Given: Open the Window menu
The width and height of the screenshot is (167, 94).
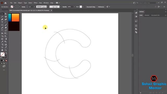Looking at the screenshot, I should (x=46, y=3).
